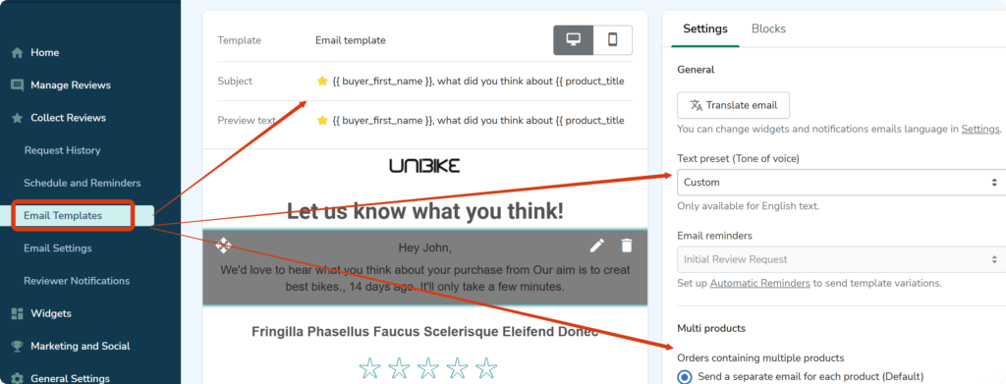Click the Fringilla Phasellus product title
The image size is (1006, 384).
[x=424, y=331]
